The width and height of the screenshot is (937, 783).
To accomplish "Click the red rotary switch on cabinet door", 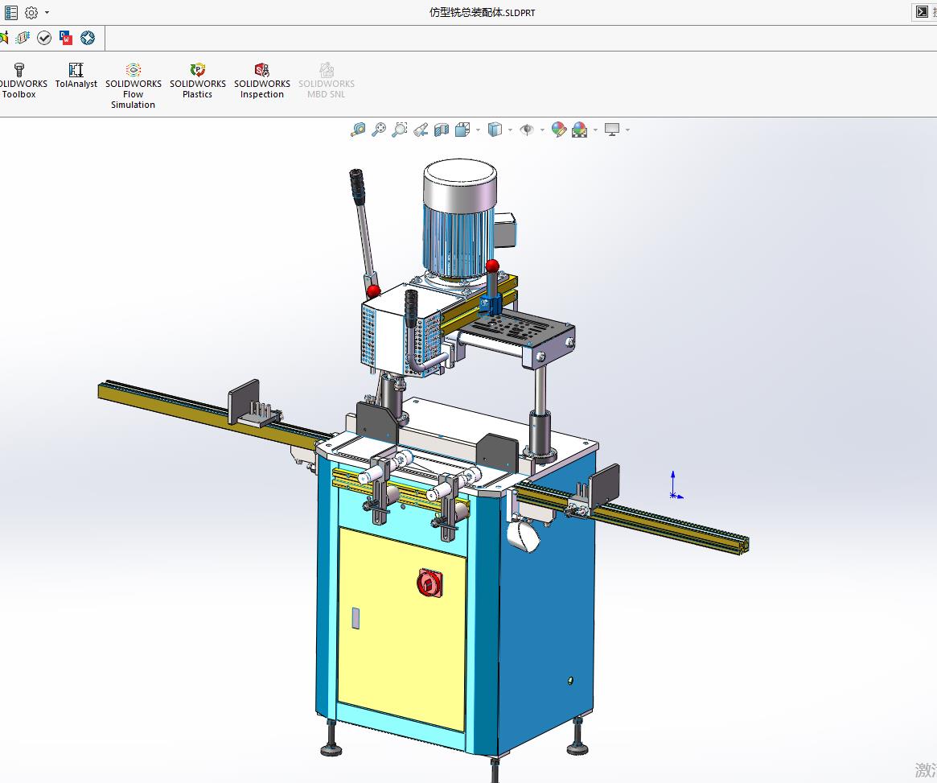I will pos(429,583).
